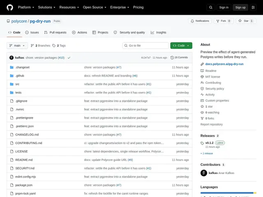Click the package.json file icon
Screen dimensions: 263x197
(x=12, y=185)
